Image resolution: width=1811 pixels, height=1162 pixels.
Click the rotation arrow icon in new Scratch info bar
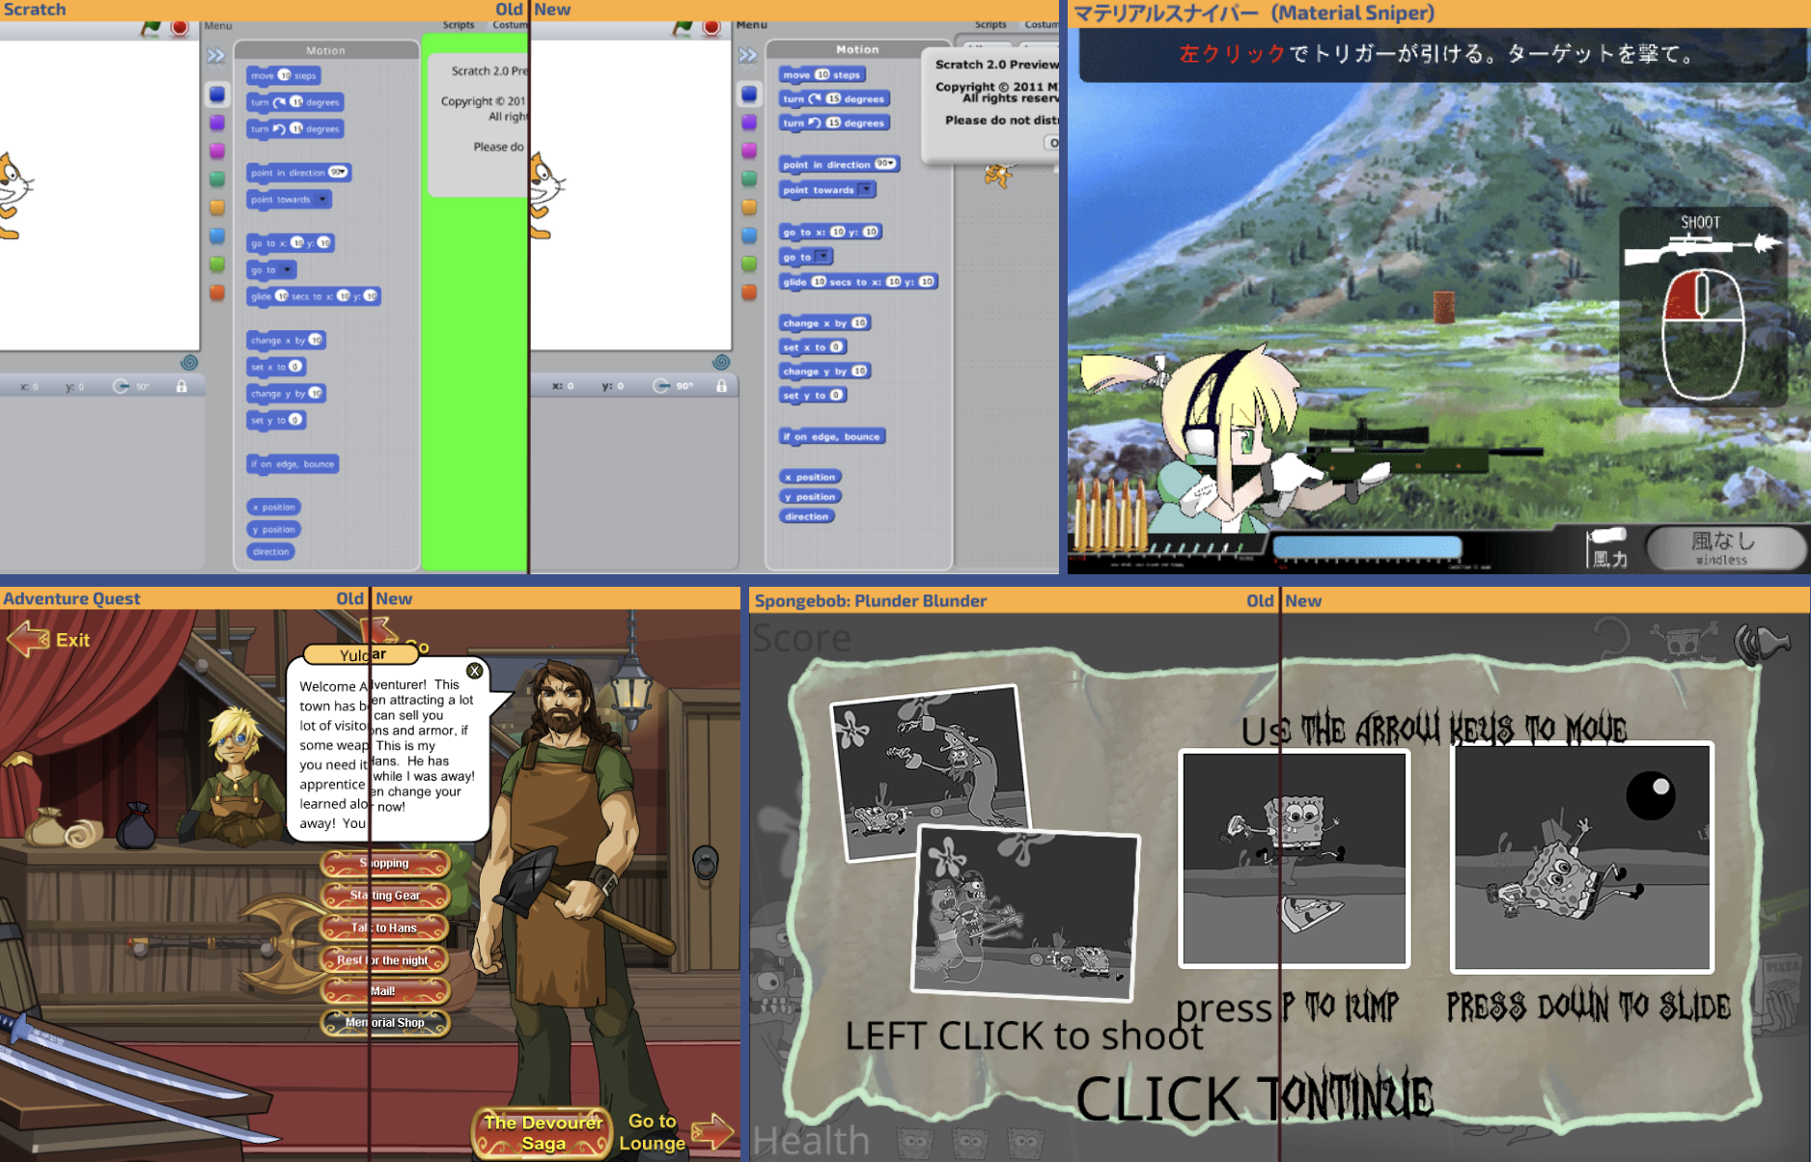(661, 386)
